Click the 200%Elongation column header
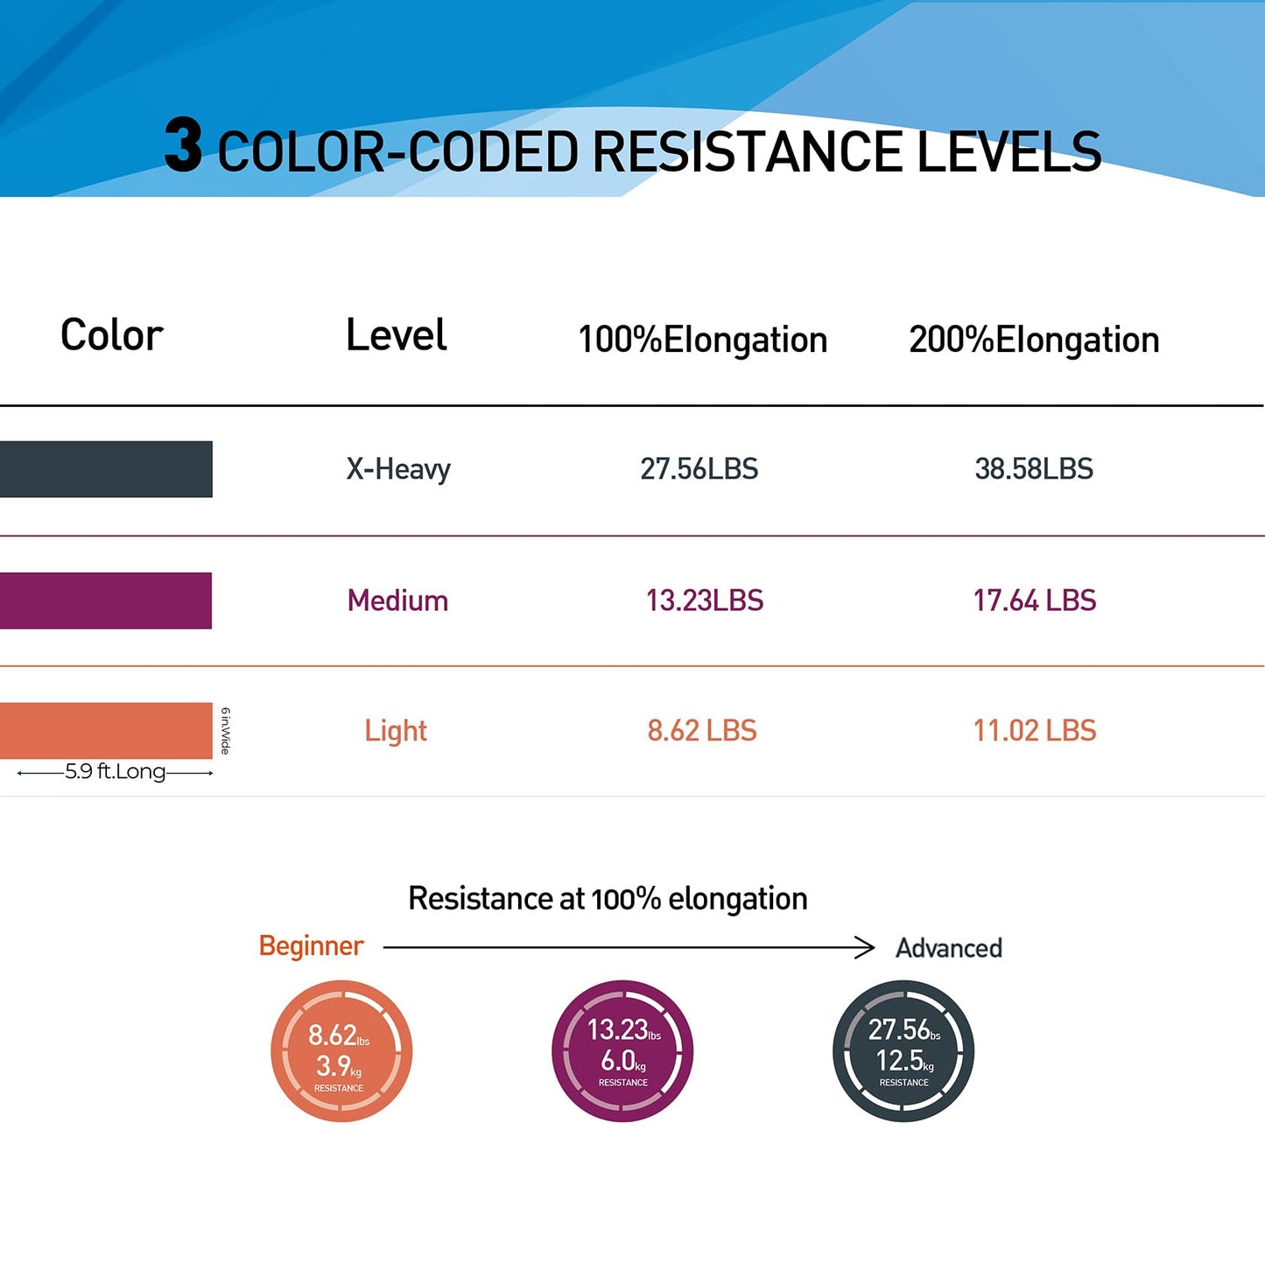The width and height of the screenshot is (1265, 1271). coord(1034,340)
